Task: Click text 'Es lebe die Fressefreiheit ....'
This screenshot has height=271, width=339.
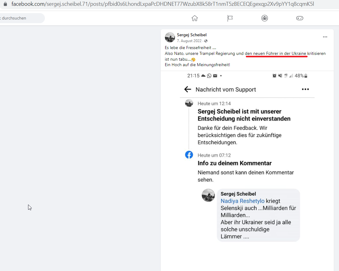Action: 190,48
